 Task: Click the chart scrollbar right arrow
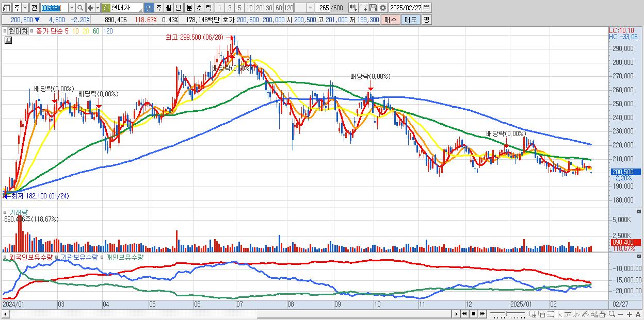pos(457,314)
